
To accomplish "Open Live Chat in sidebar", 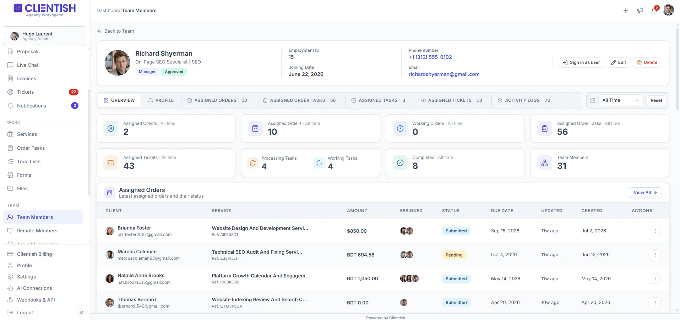I will (x=43, y=65).
